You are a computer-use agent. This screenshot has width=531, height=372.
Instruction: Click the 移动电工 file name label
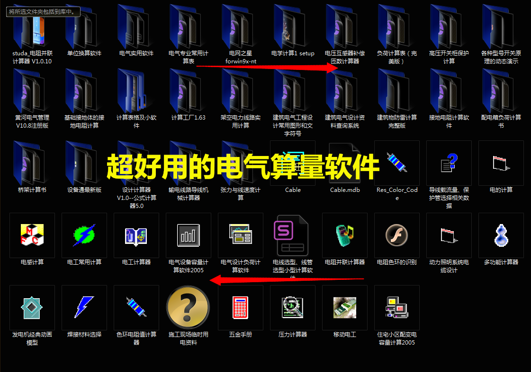[x=345, y=335]
